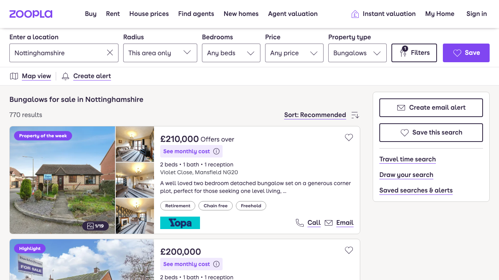Switch to the House prices section
The image size is (499, 280).
point(149,14)
